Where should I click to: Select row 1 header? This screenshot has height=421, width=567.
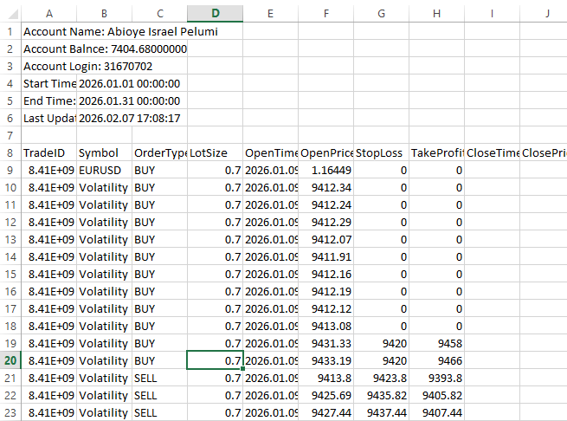coord(10,31)
